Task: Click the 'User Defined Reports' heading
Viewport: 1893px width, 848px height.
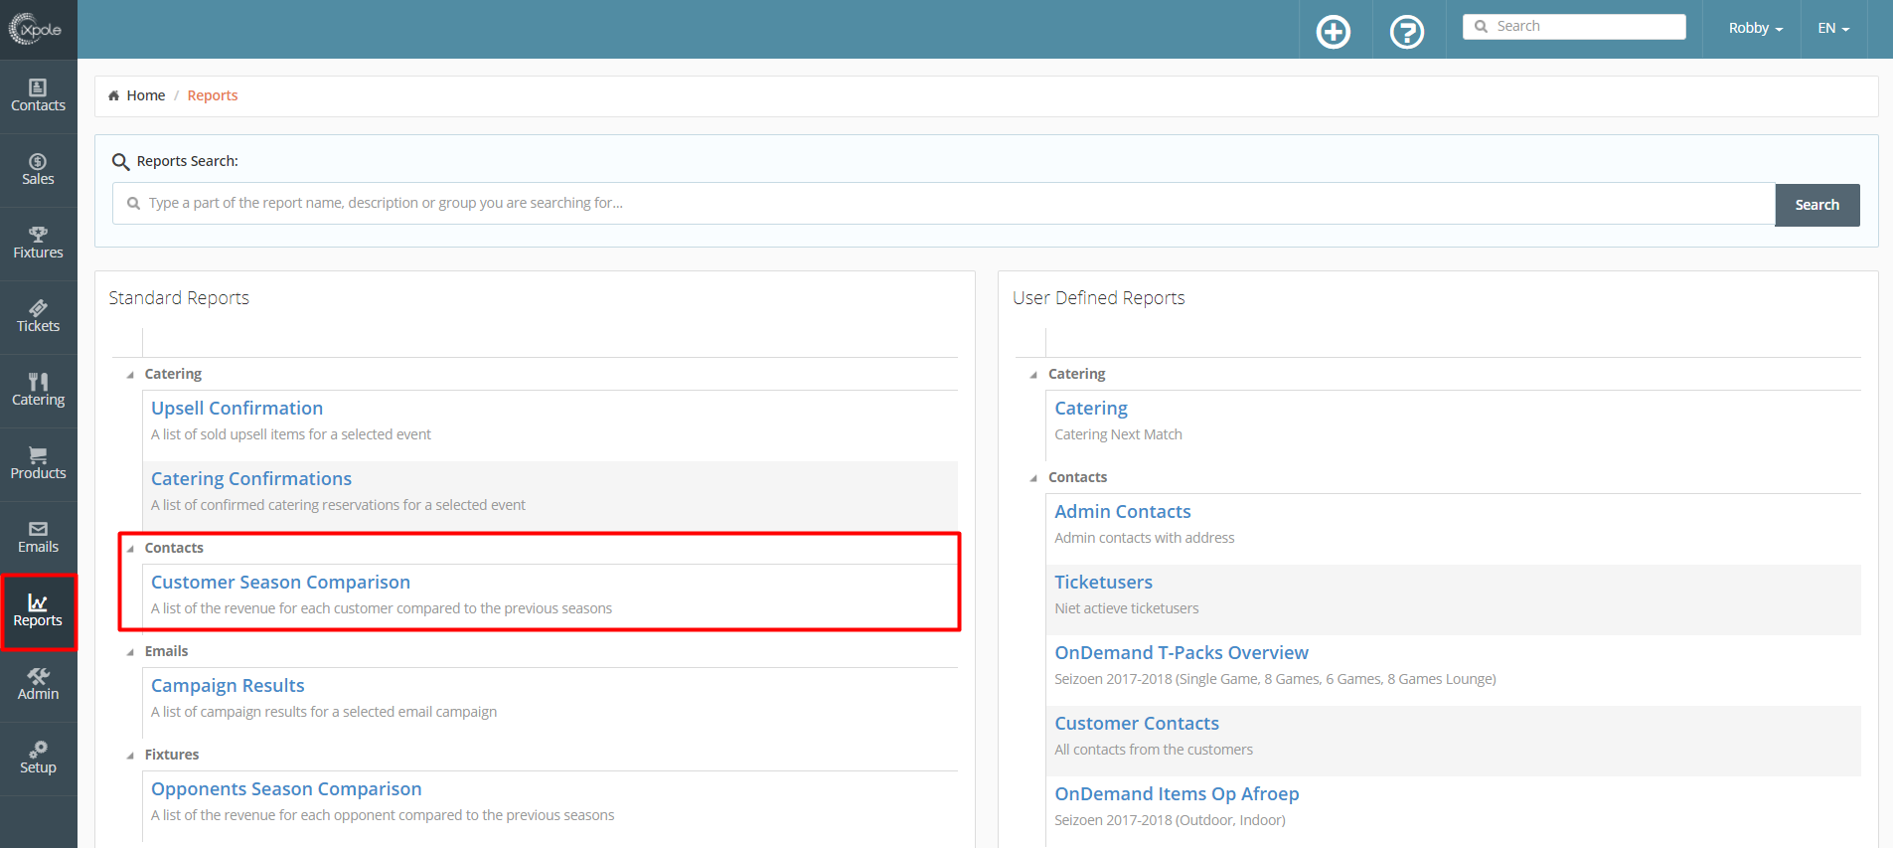Action: tap(1099, 297)
